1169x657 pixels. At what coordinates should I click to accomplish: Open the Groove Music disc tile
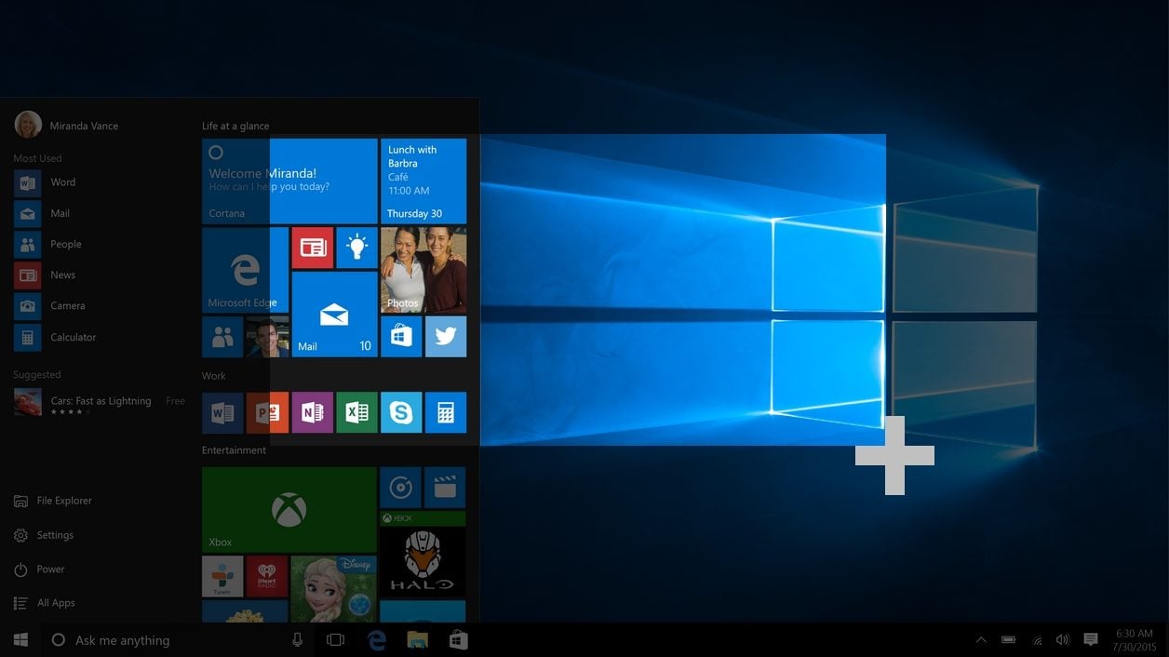(400, 487)
